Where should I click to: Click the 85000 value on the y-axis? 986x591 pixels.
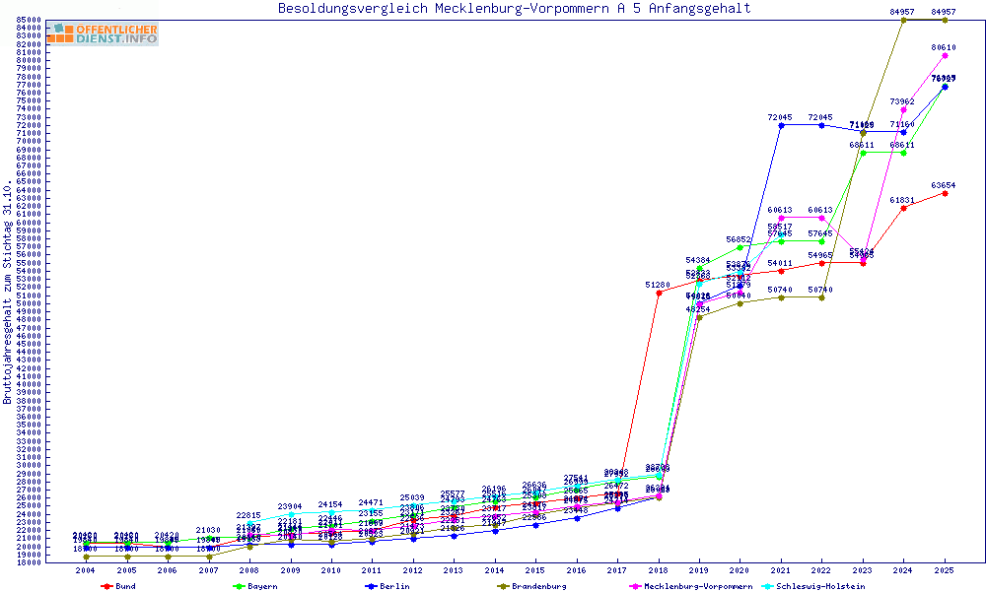pos(28,20)
